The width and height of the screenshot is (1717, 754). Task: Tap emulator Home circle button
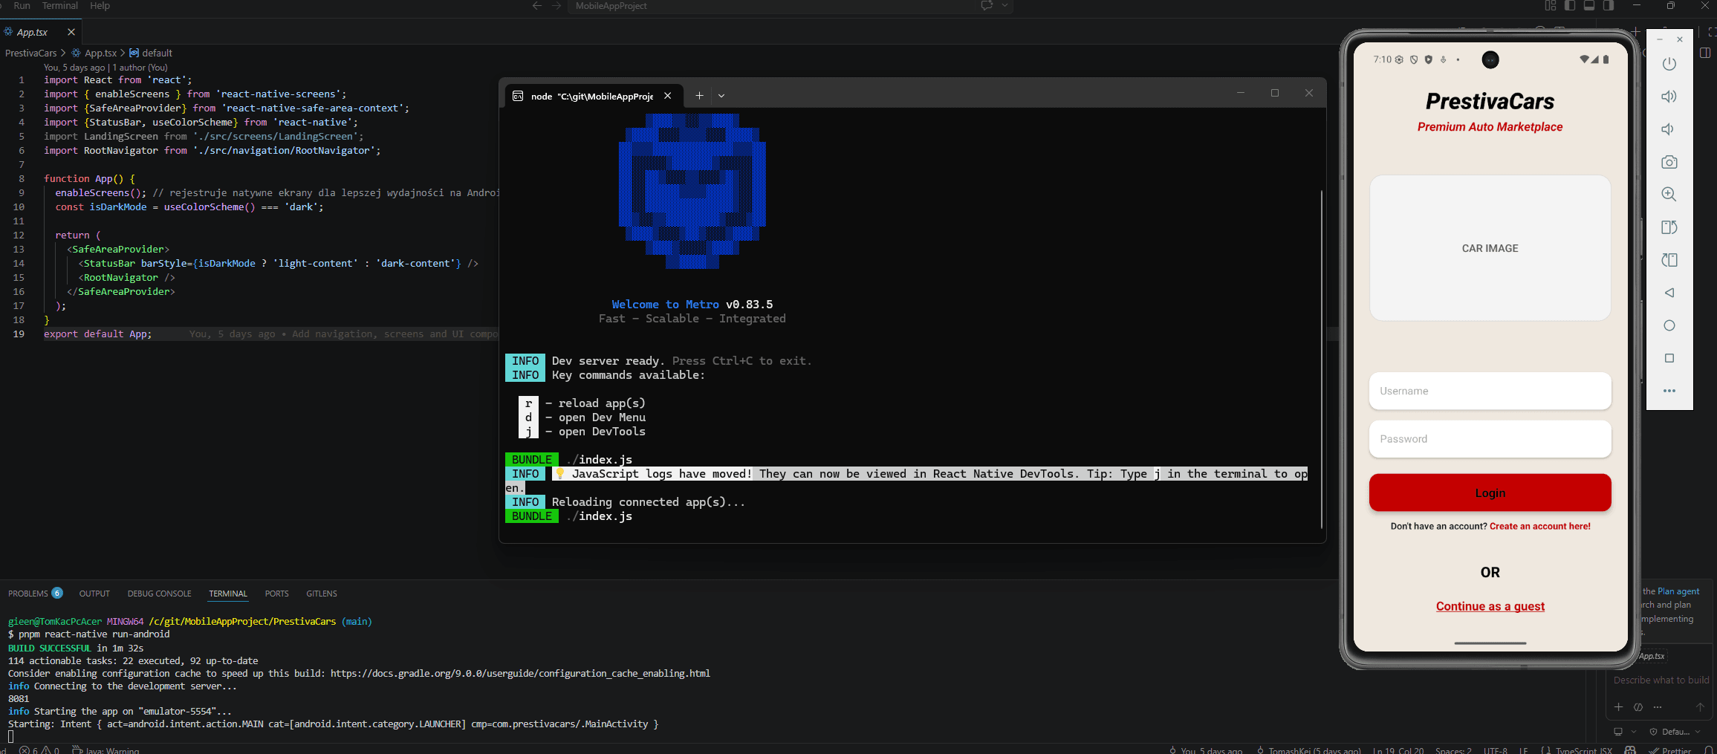[1669, 325]
